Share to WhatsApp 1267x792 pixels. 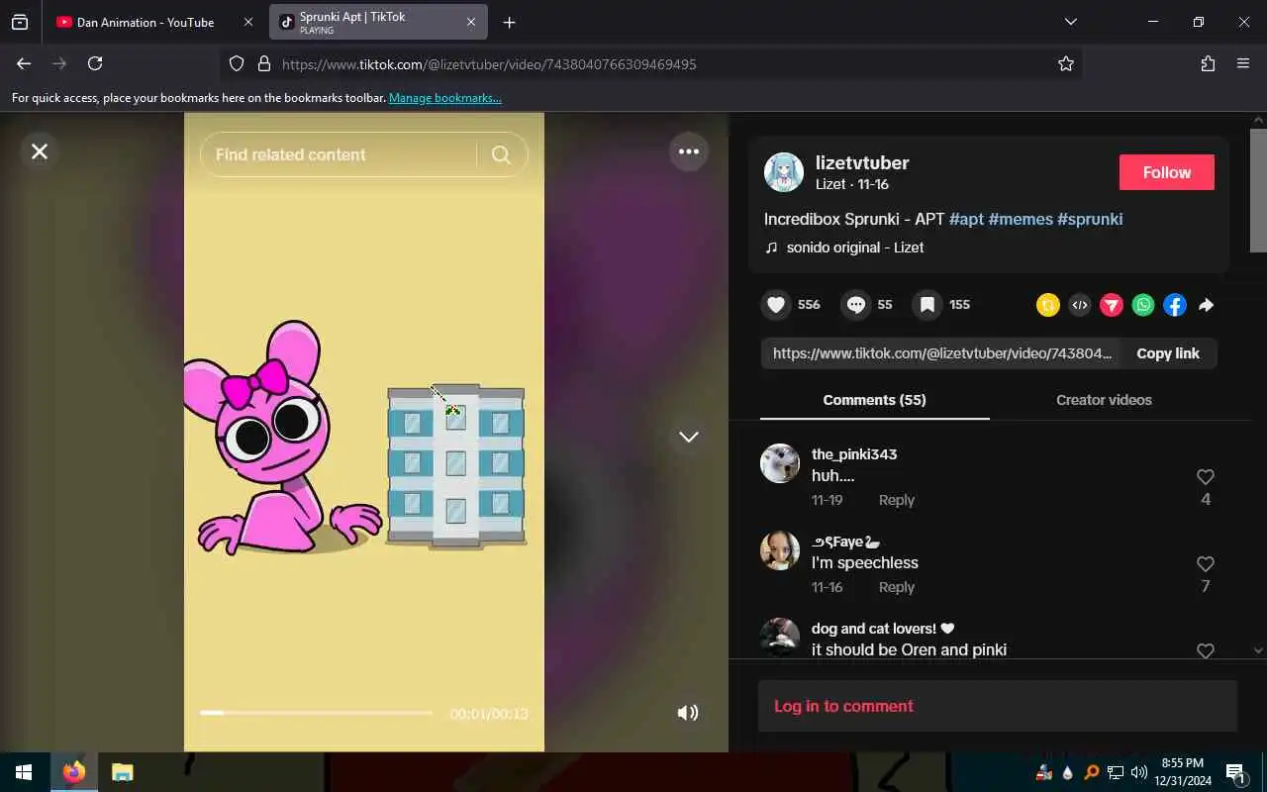click(x=1143, y=305)
